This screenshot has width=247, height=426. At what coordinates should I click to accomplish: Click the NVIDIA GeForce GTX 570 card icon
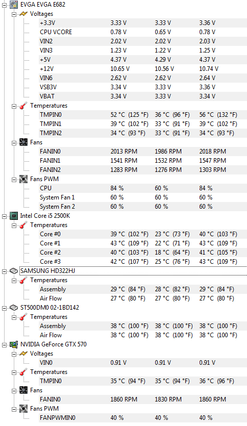[14, 344]
